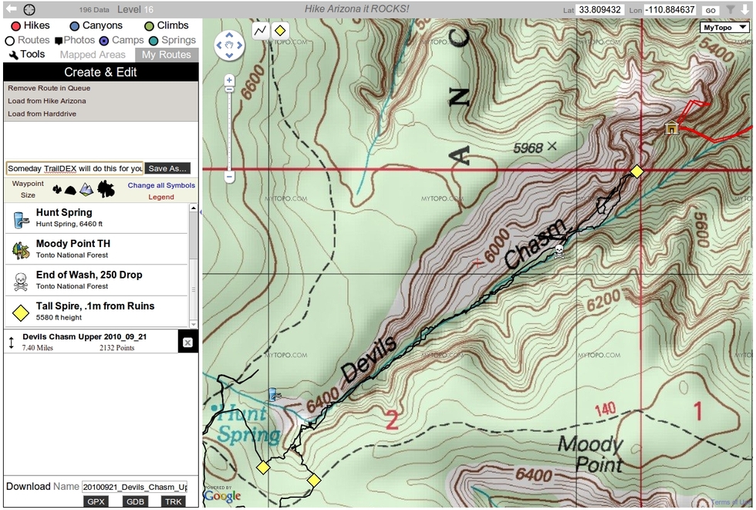The width and height of the screenshot is (756, 510).
Task: Pan the map left with the arrow control
Action: tap(219, 46)
